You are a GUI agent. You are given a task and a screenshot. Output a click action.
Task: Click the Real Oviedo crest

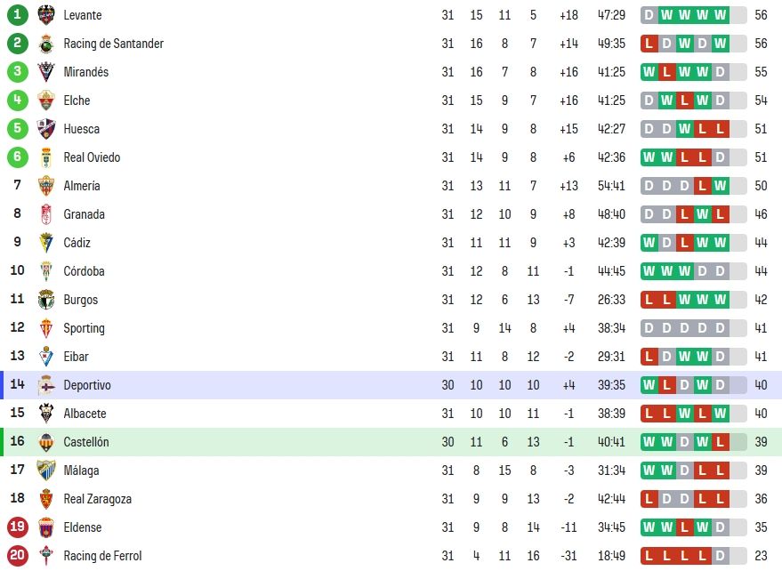point(46,157)
